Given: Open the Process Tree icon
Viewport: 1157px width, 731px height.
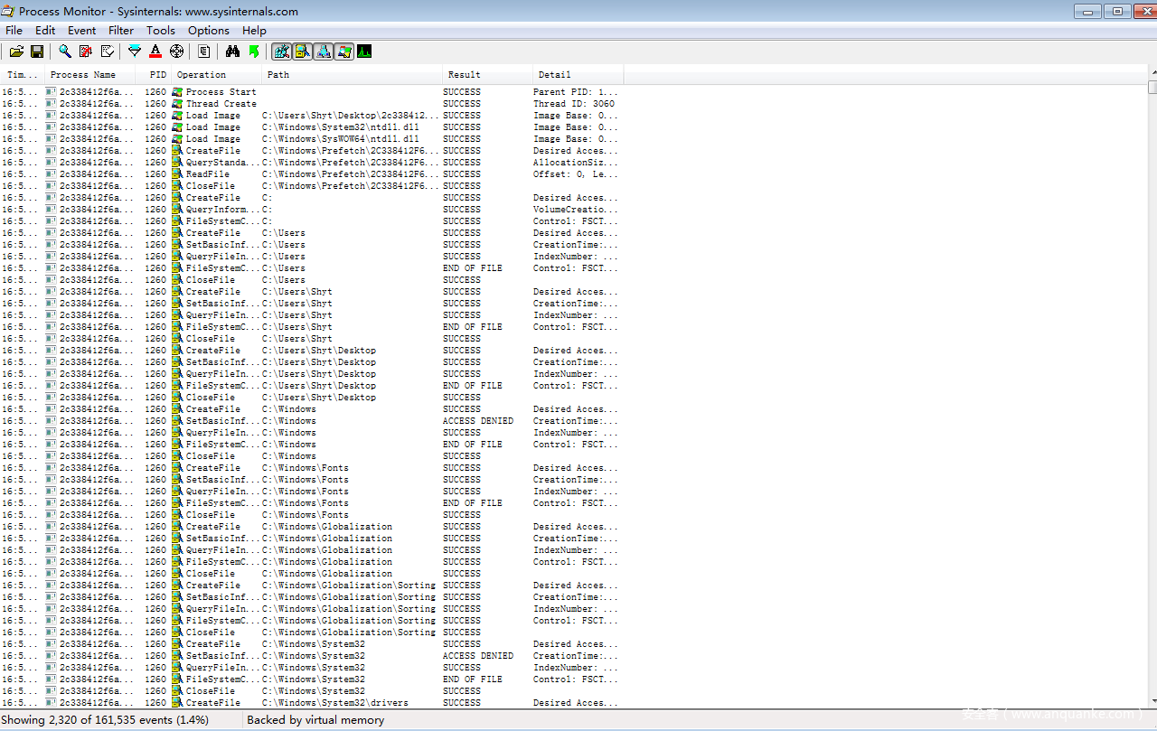Looking at the screenshot, I should click(204, 52).
